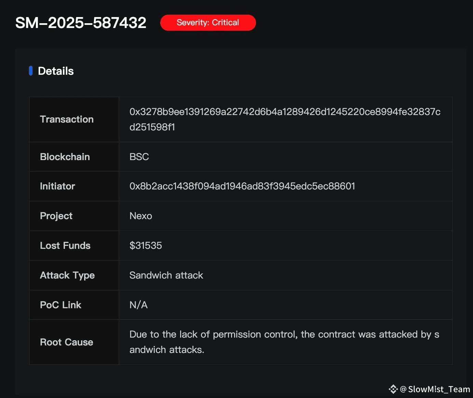This screenshot has height=398, width=473.
Task: Click the Binance logo icon in watermark
Action: 393,389
